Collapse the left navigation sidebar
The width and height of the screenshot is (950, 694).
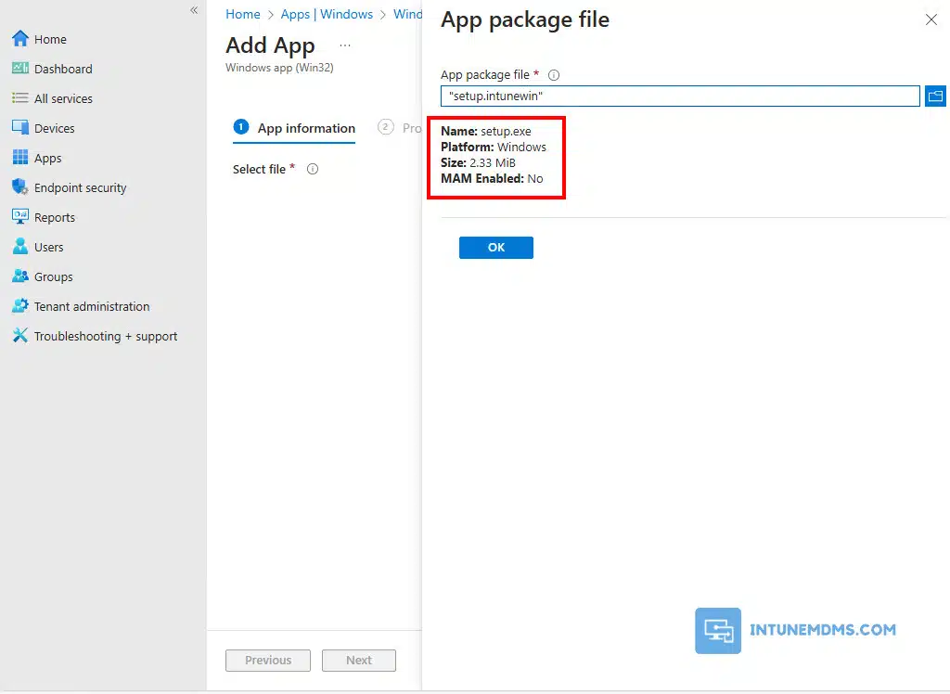tap(194, 10)
